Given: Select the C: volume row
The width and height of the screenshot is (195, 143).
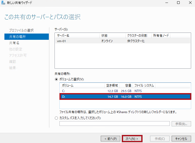Looking at the screenshot, I should 125,91.
